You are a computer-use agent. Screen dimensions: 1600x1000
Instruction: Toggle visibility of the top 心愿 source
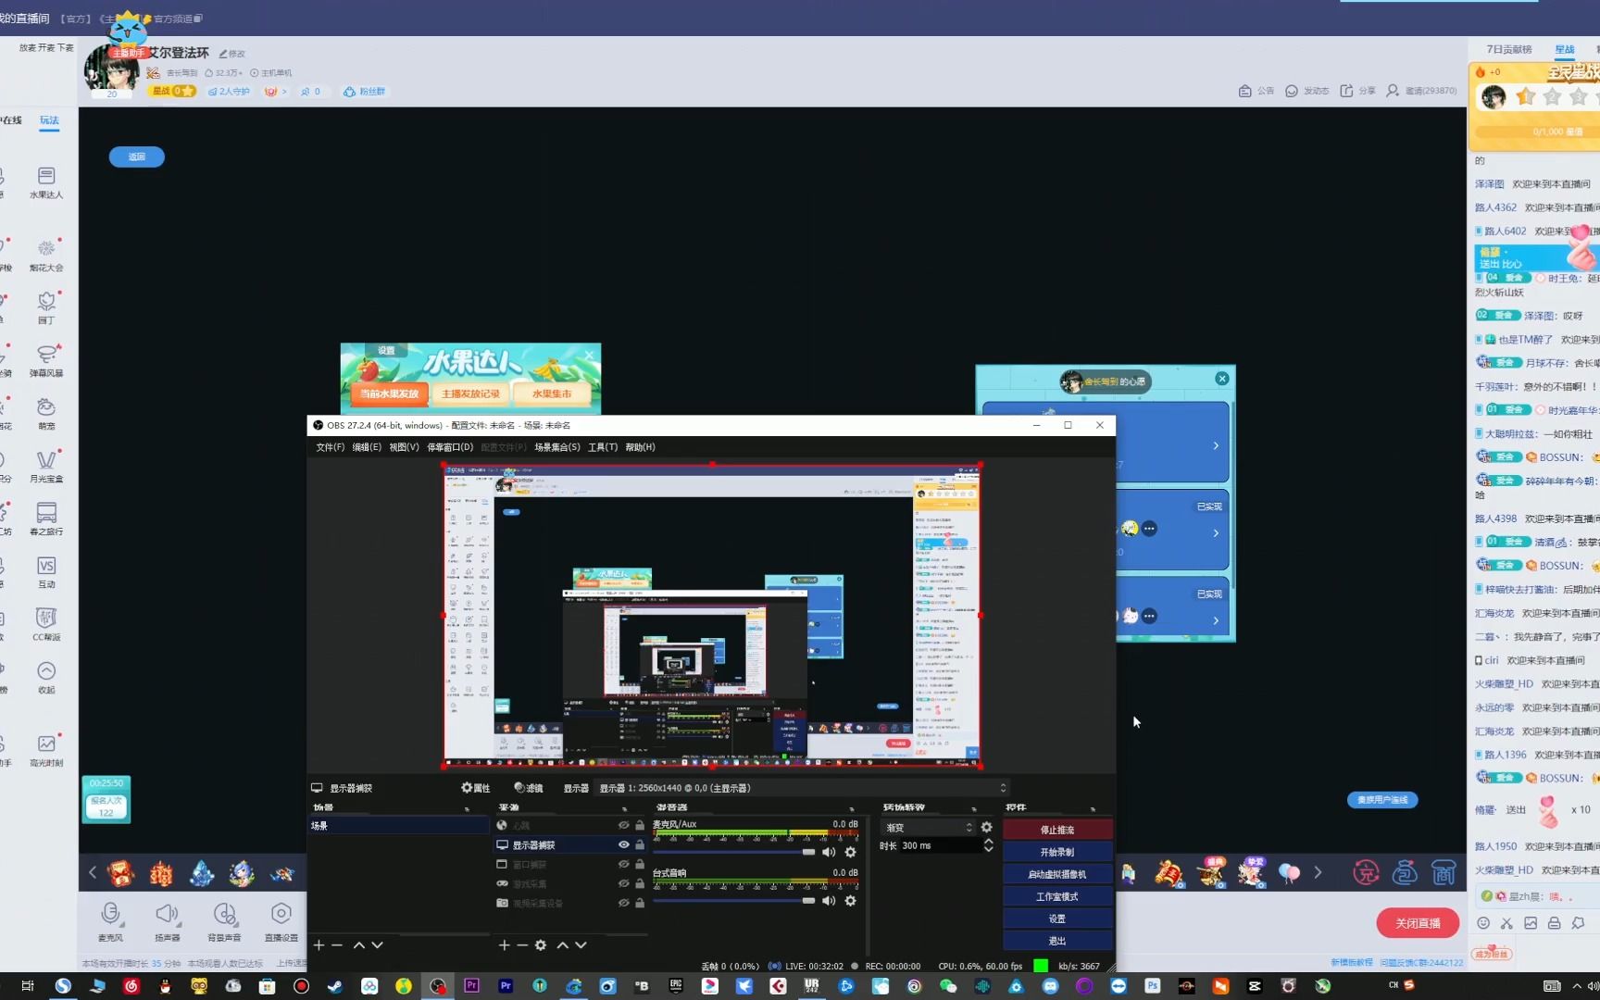pos(623,825)
